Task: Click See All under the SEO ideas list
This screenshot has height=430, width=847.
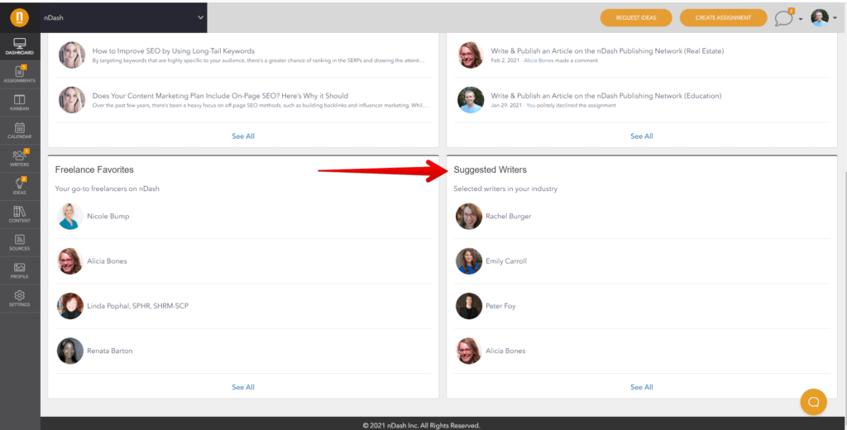Action: [243, 136]
